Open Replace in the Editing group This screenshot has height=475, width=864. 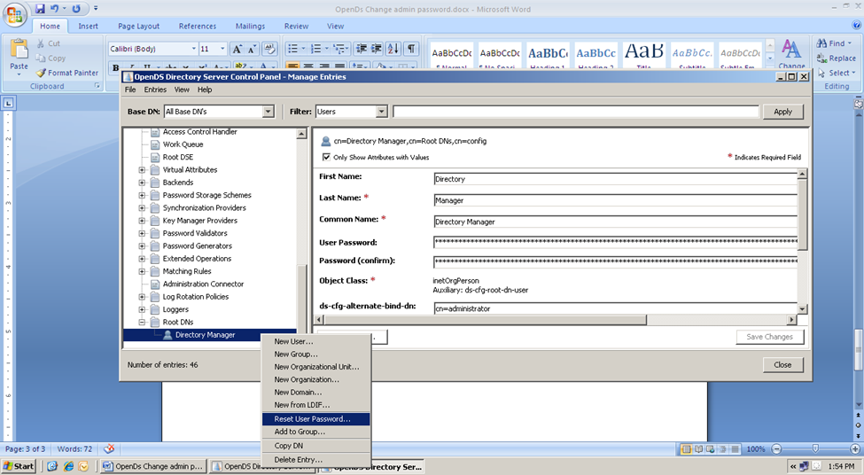click(x=837, y=58)
